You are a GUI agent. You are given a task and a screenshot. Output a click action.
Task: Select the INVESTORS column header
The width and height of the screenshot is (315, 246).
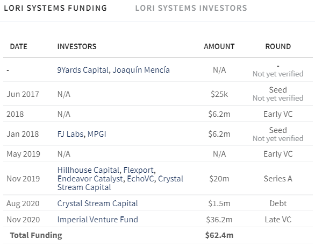77,46
